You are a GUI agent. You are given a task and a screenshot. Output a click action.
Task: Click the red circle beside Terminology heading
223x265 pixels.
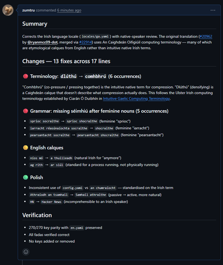click(x=25, y=76)
